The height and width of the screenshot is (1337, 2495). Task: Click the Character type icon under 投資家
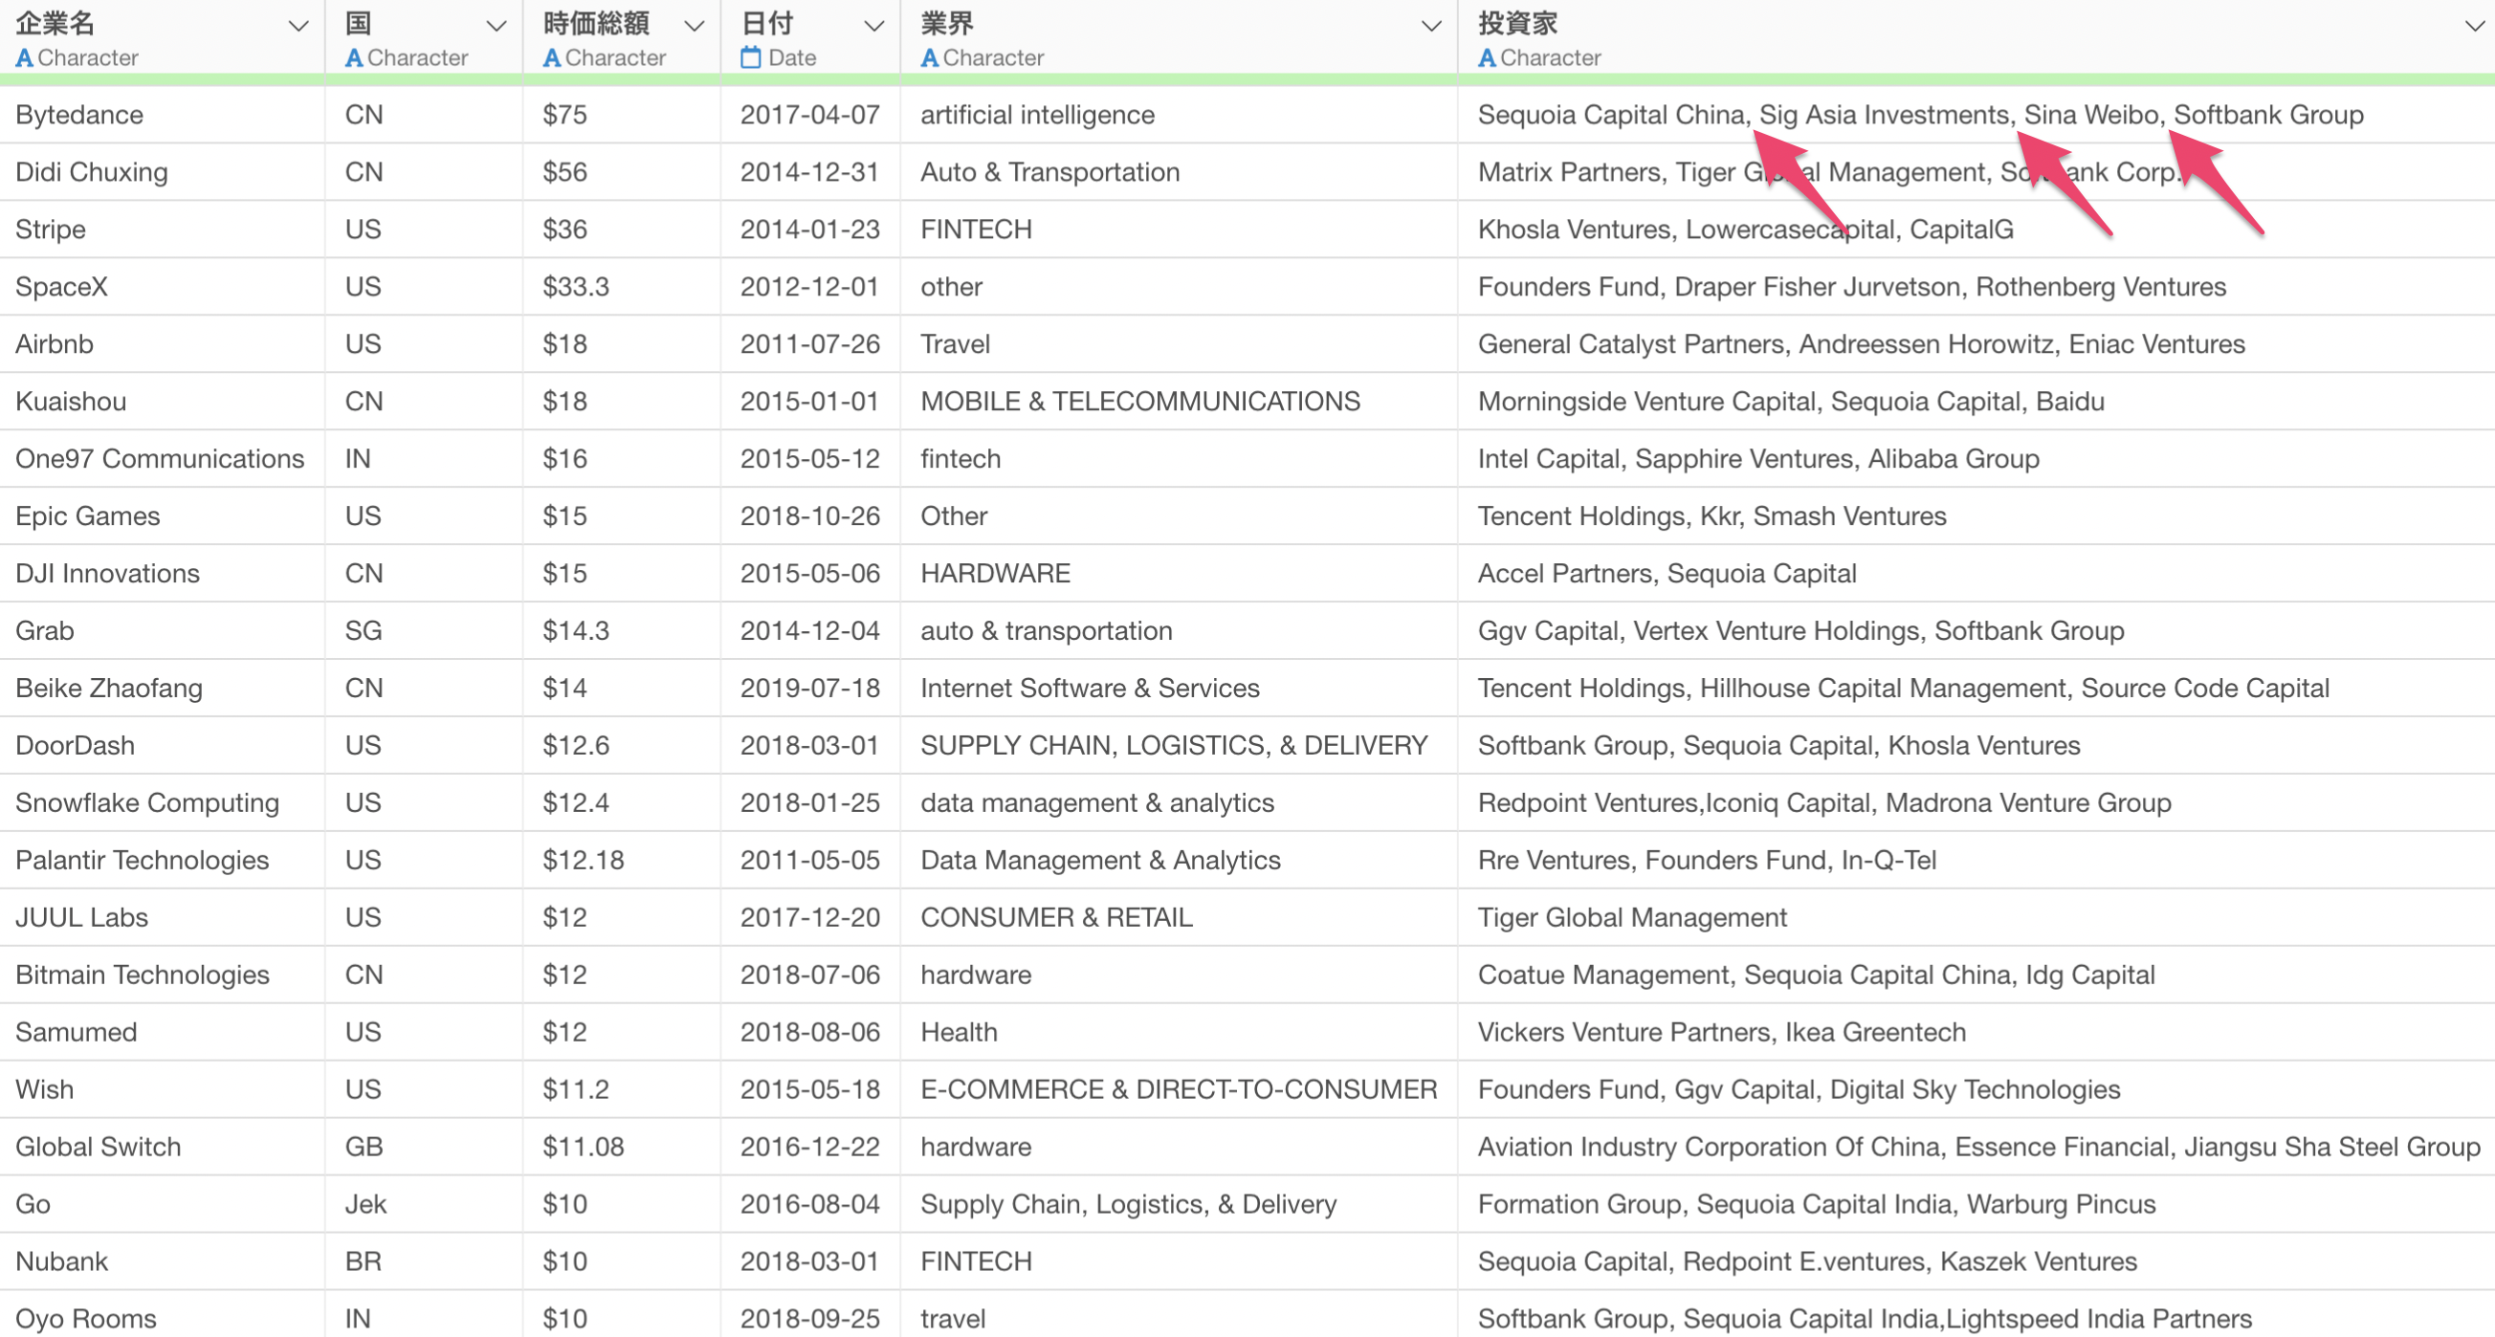coord(1487,58)
